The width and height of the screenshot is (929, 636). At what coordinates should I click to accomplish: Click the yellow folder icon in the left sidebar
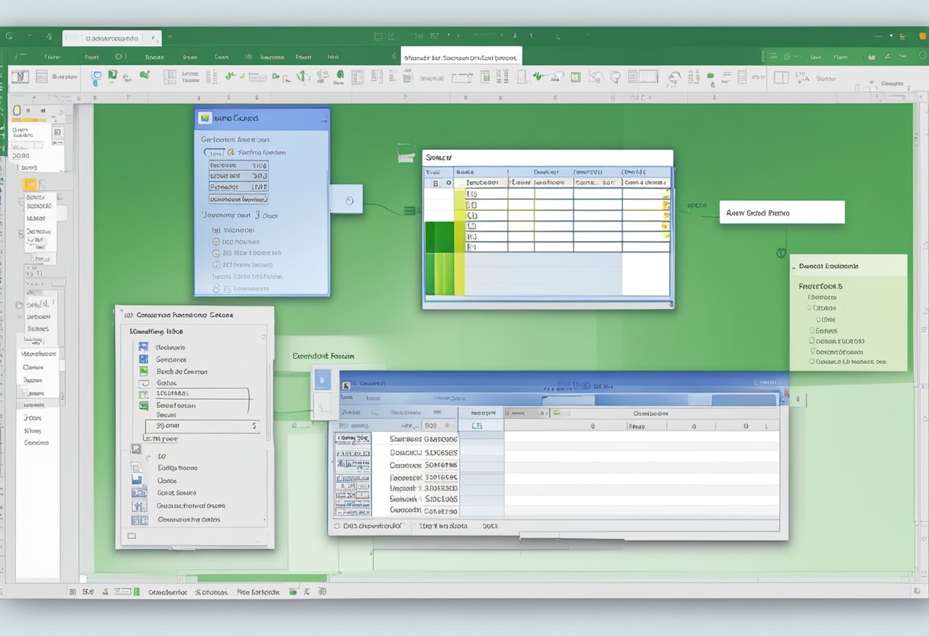coord(30,184)
